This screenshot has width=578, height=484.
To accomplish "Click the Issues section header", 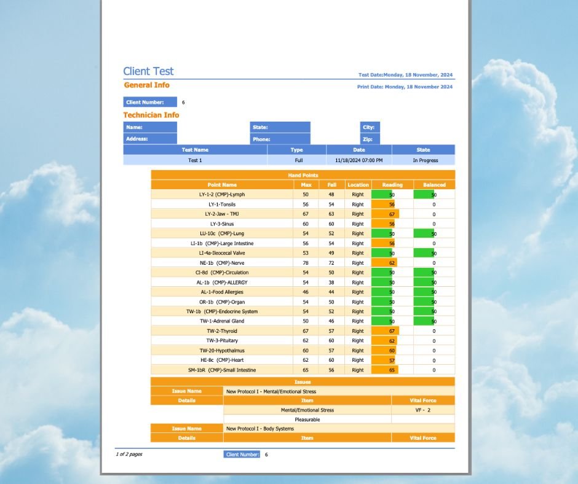I will [303, 381].
